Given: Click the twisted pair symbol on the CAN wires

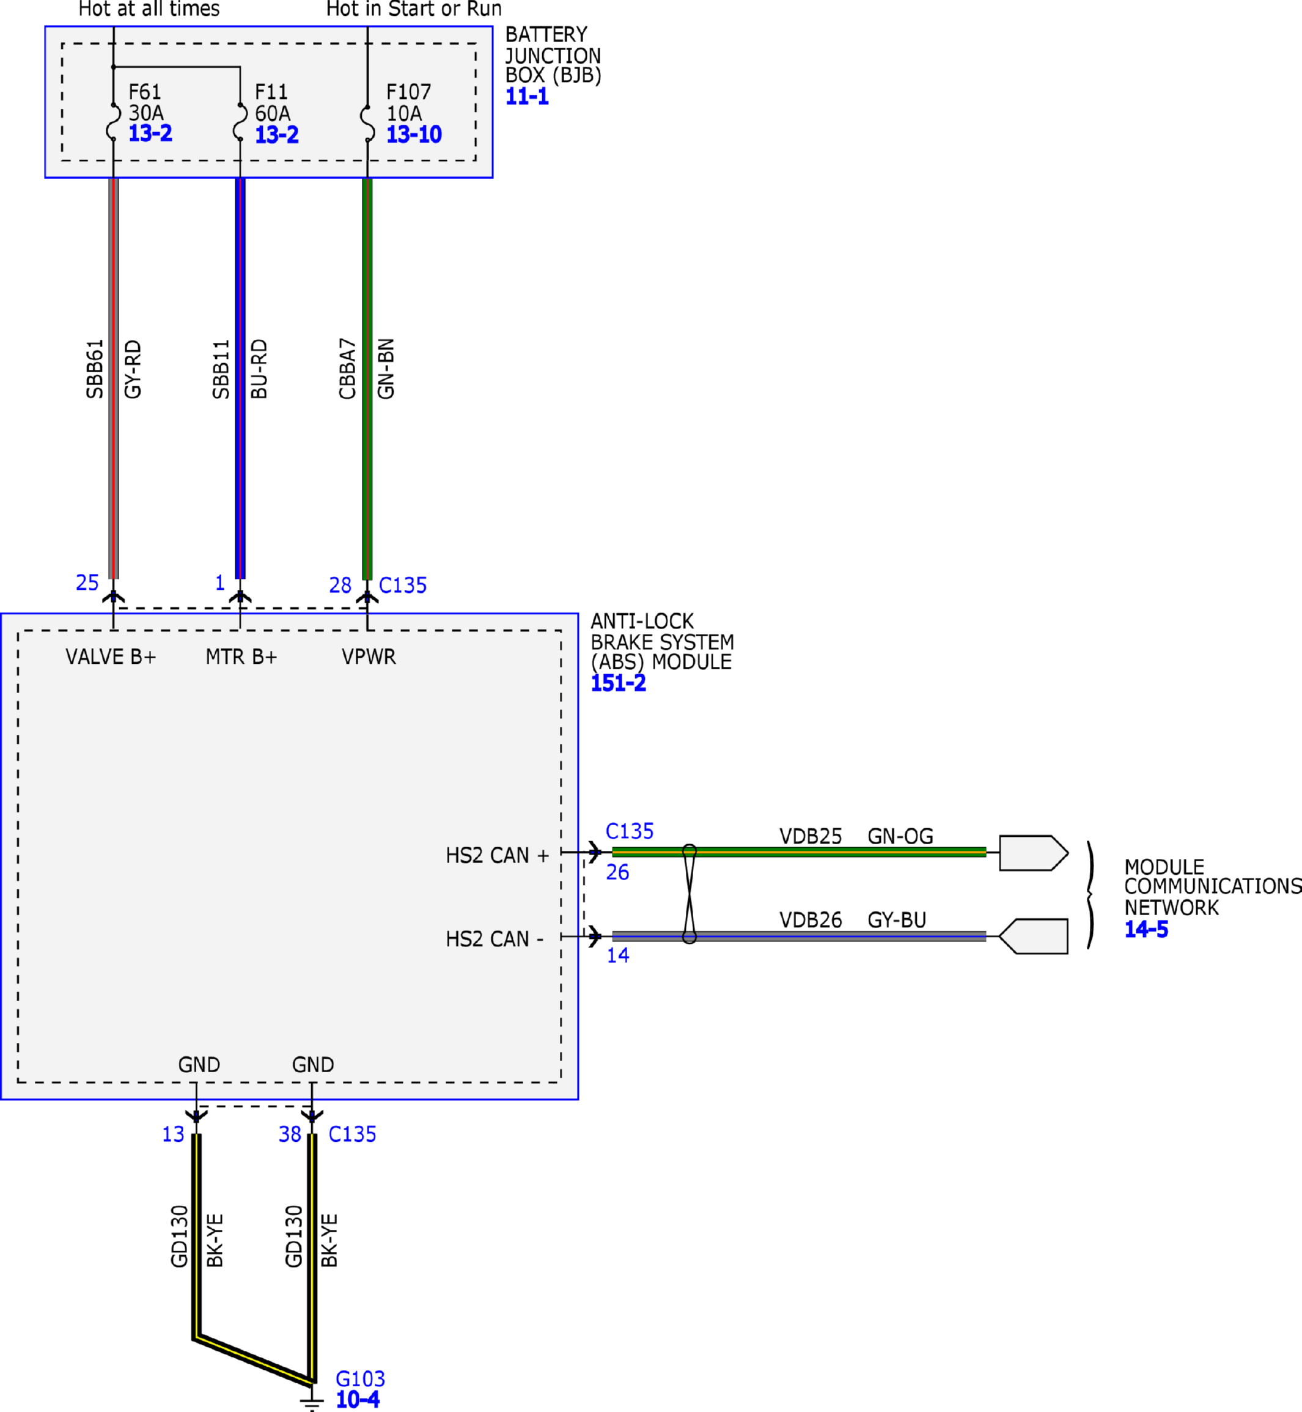Looking at the screenshot, I should pyautogui.click(x=690, y=895).
